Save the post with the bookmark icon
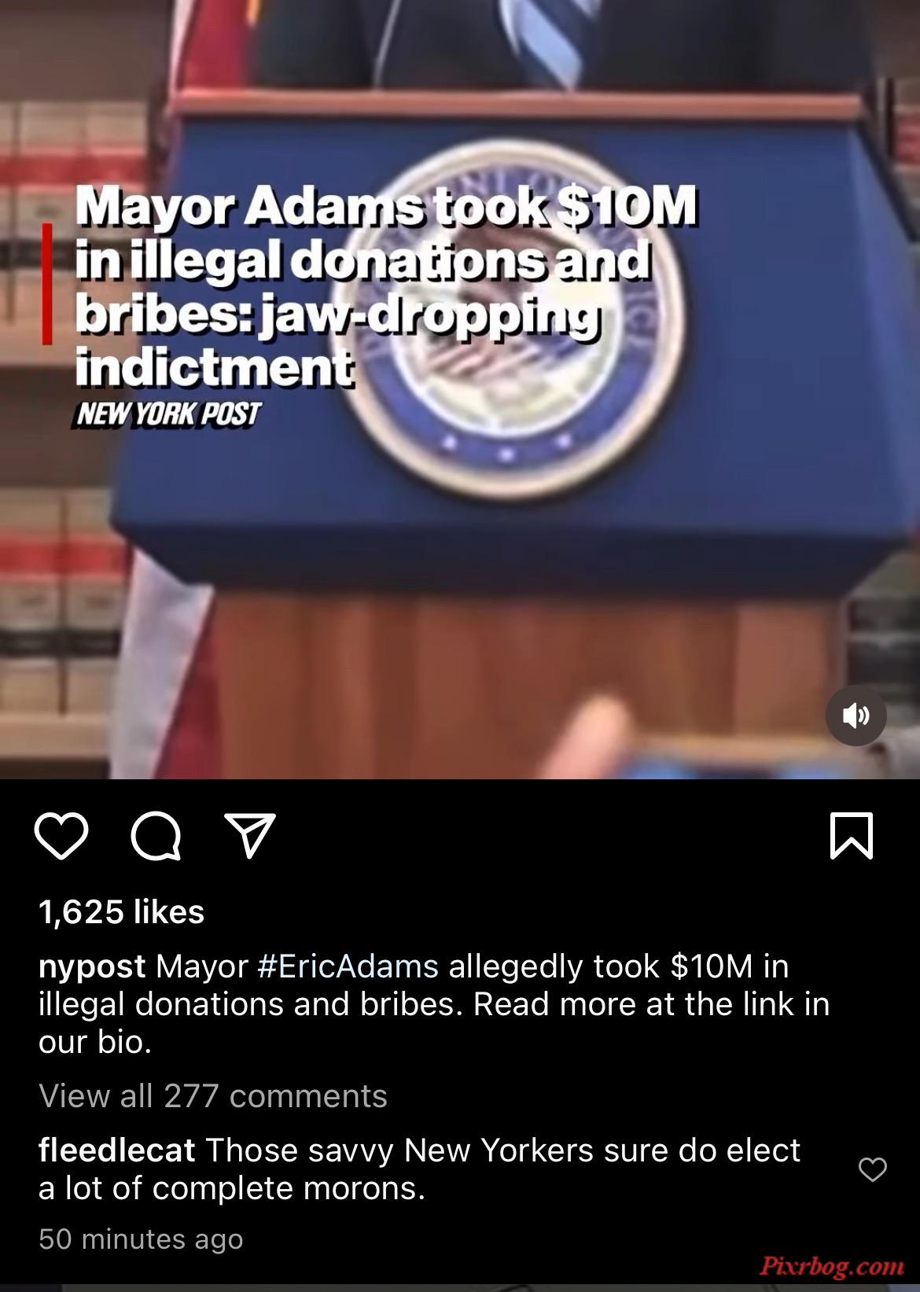Image resolution: width=920 pixels, height=1292 pixels. tap(852, 835)
